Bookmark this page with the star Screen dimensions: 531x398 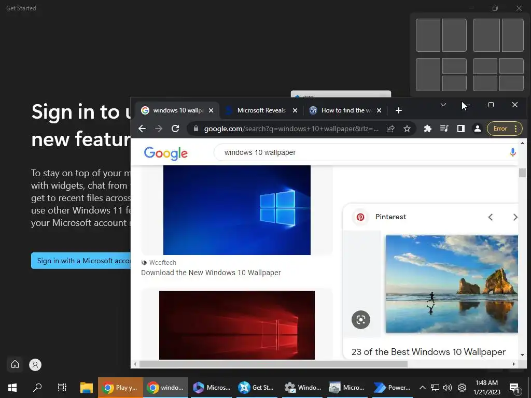click(407, 129)
